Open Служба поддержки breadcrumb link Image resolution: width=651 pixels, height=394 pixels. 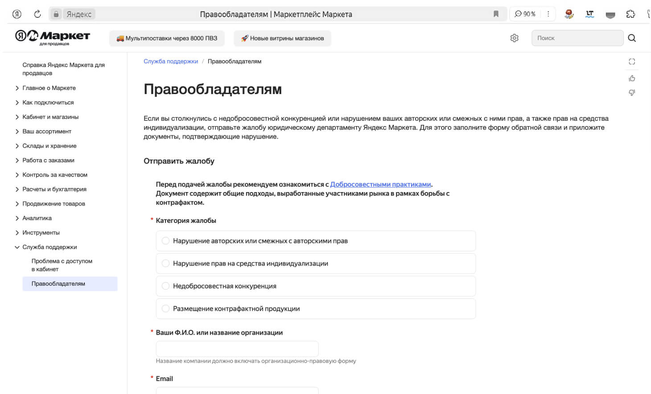[171, 62]
